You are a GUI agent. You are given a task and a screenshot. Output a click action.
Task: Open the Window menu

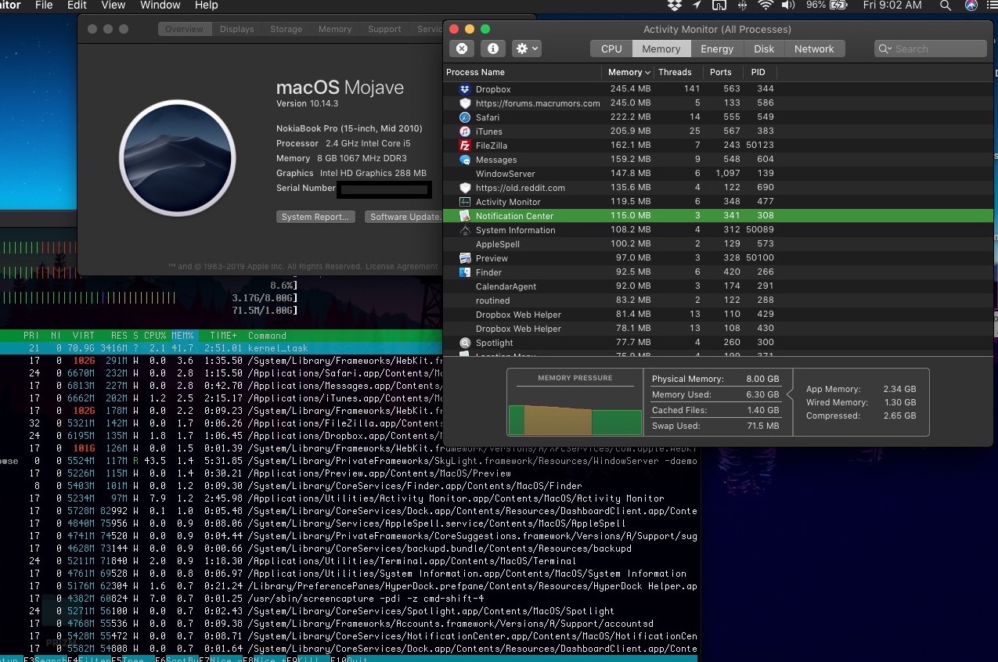pyautogui.click(x=160, y=5)
